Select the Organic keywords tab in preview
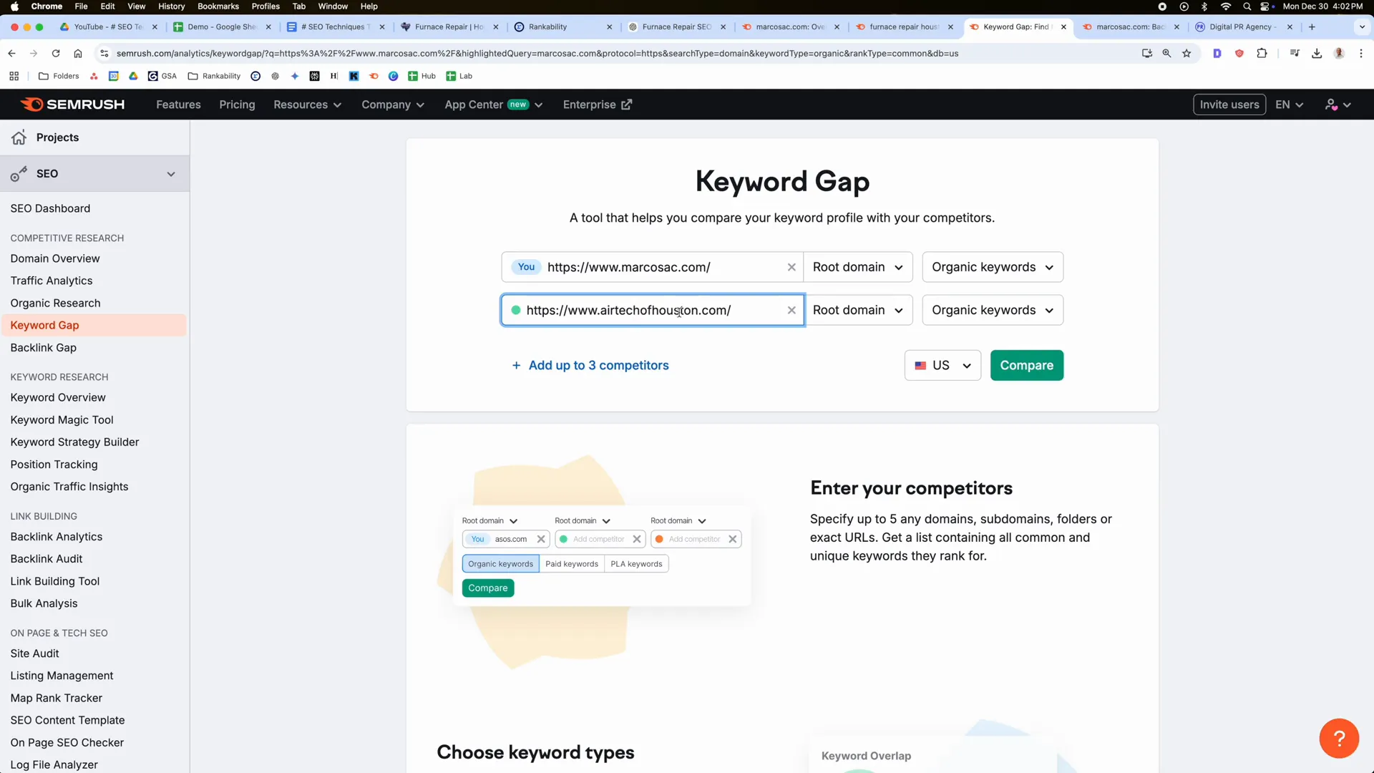 tap(500, 563)
